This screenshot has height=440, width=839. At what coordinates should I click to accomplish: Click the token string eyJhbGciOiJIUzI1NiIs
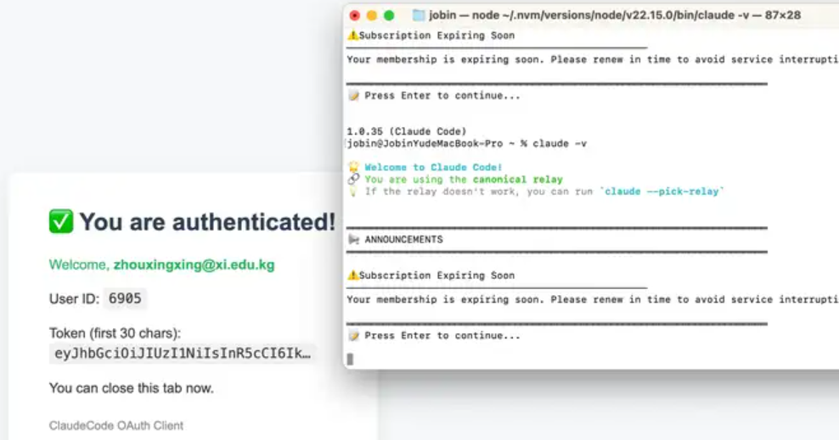click(x=183, y=354)
